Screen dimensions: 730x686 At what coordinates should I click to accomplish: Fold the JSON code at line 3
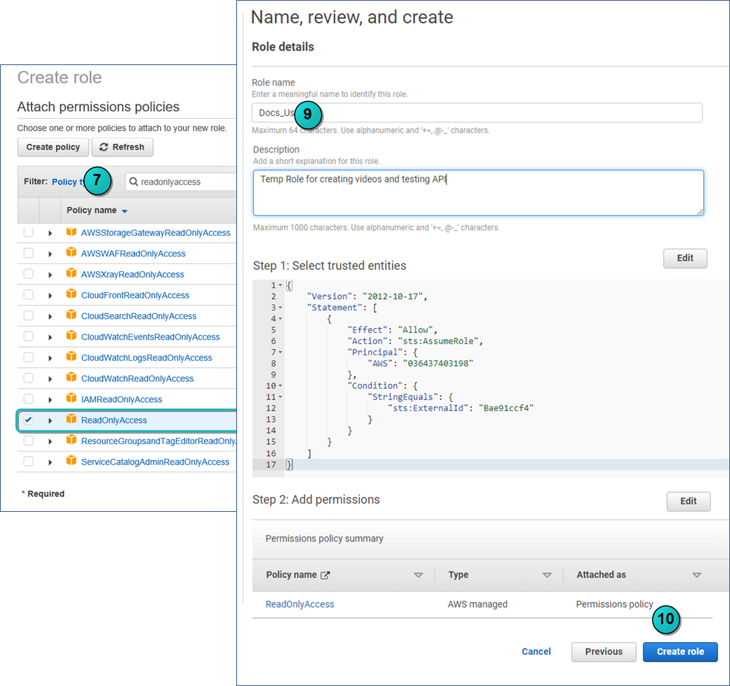(280, 308)
